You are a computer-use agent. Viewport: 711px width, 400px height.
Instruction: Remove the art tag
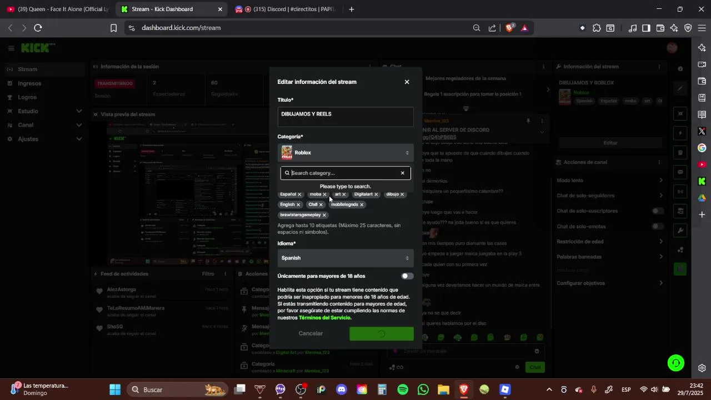[x=344, y=194]
